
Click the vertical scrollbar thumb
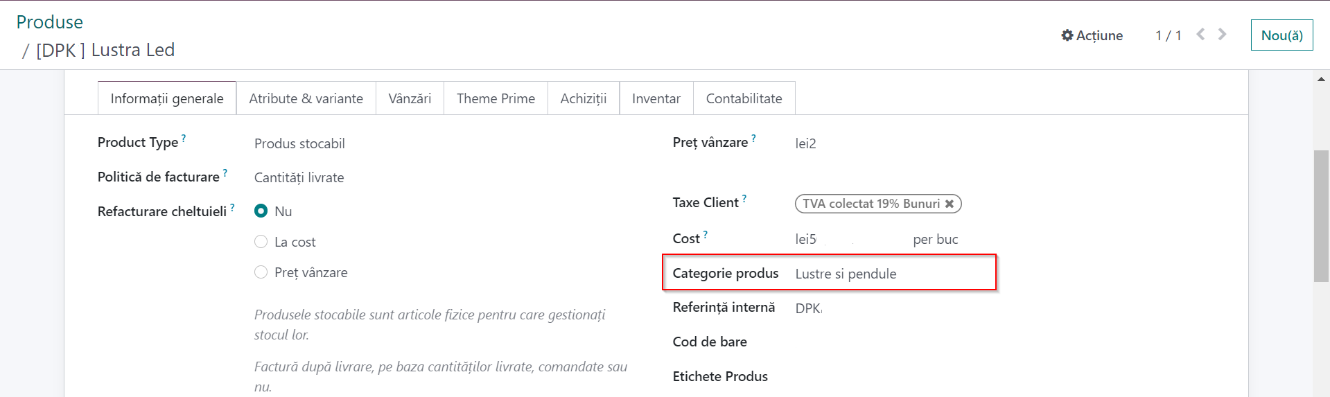pyautogui.click(x=1321, y=215)
